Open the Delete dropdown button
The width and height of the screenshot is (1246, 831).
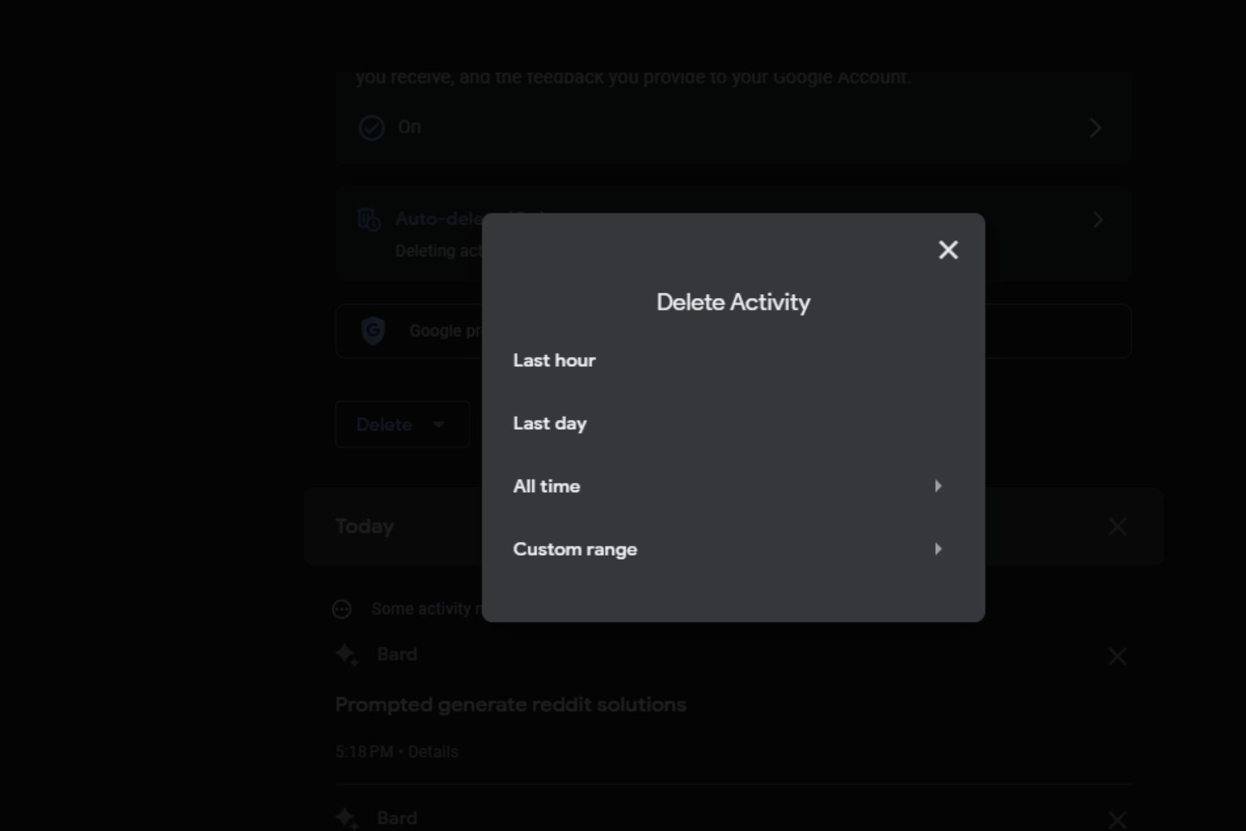coord(402,425)
